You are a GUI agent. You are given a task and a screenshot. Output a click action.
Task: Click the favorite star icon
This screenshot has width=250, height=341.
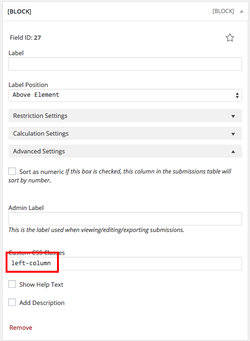pos(229,37)
